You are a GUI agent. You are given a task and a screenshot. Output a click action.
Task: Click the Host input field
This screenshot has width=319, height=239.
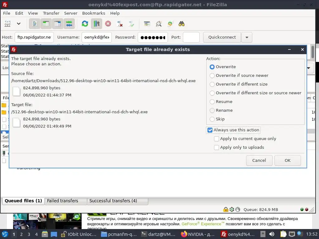tap(34, 37)
